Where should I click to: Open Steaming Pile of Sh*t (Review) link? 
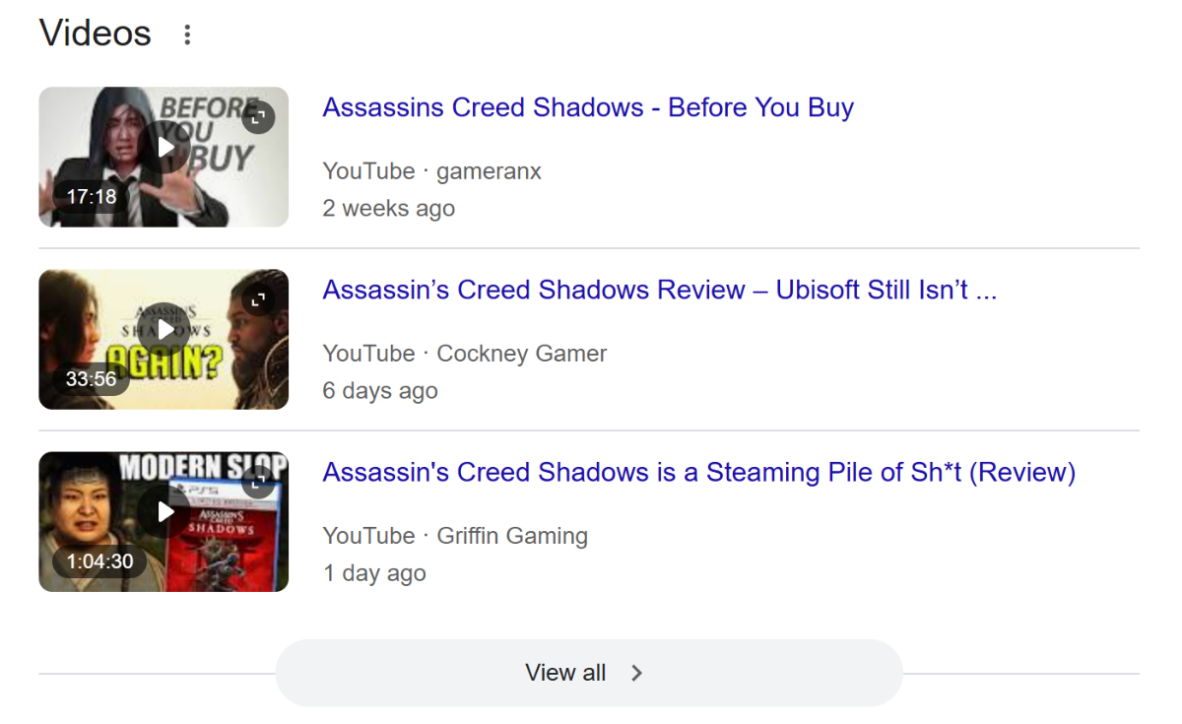[699, 472]
